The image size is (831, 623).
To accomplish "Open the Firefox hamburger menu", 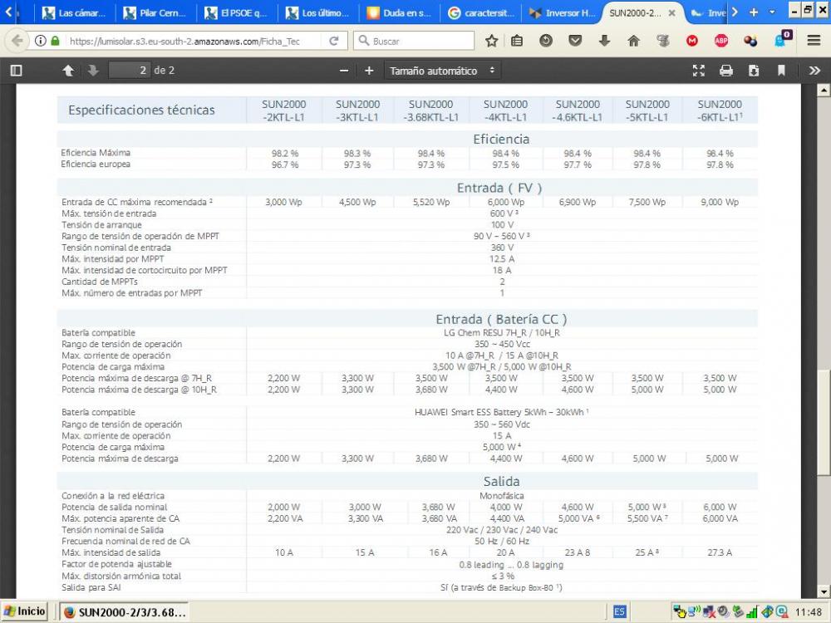I will coord(814,41).
